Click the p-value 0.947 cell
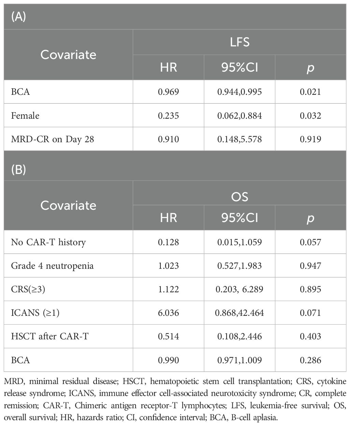The width and height of the screenshot is (350, 426). pos(310,266)
